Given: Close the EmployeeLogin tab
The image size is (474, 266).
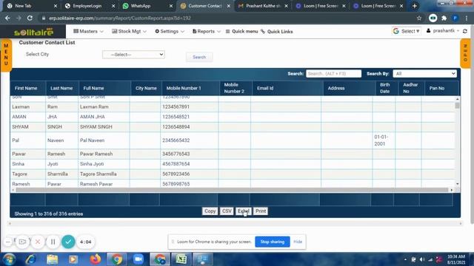Looking at the screenshot, I should (x=113, y=6).
